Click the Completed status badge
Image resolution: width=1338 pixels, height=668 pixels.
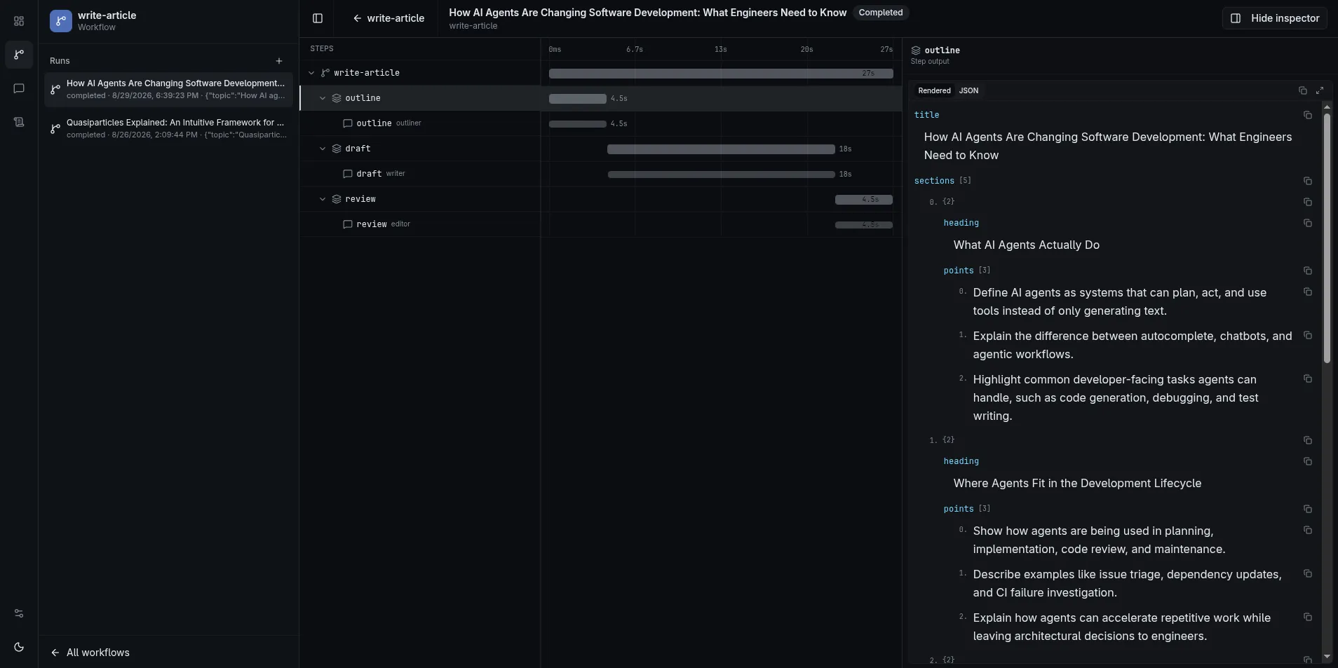pyautogui.click(x=881, y=13)
